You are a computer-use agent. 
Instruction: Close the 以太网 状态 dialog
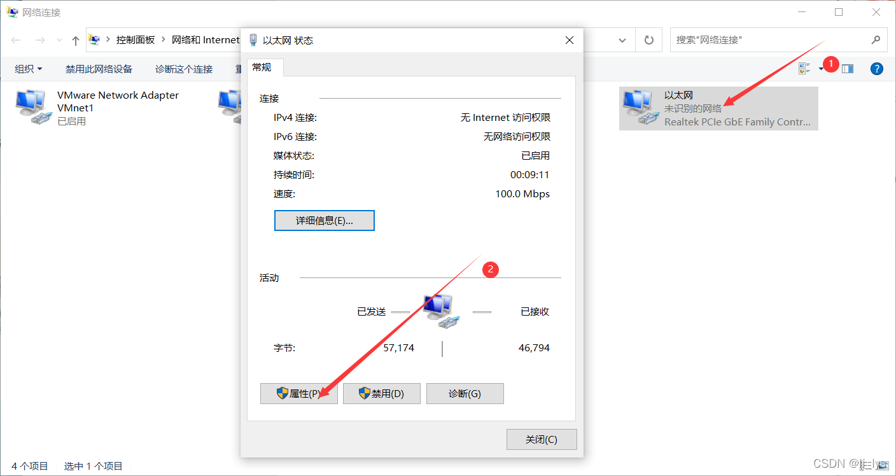tap(570, 40)
